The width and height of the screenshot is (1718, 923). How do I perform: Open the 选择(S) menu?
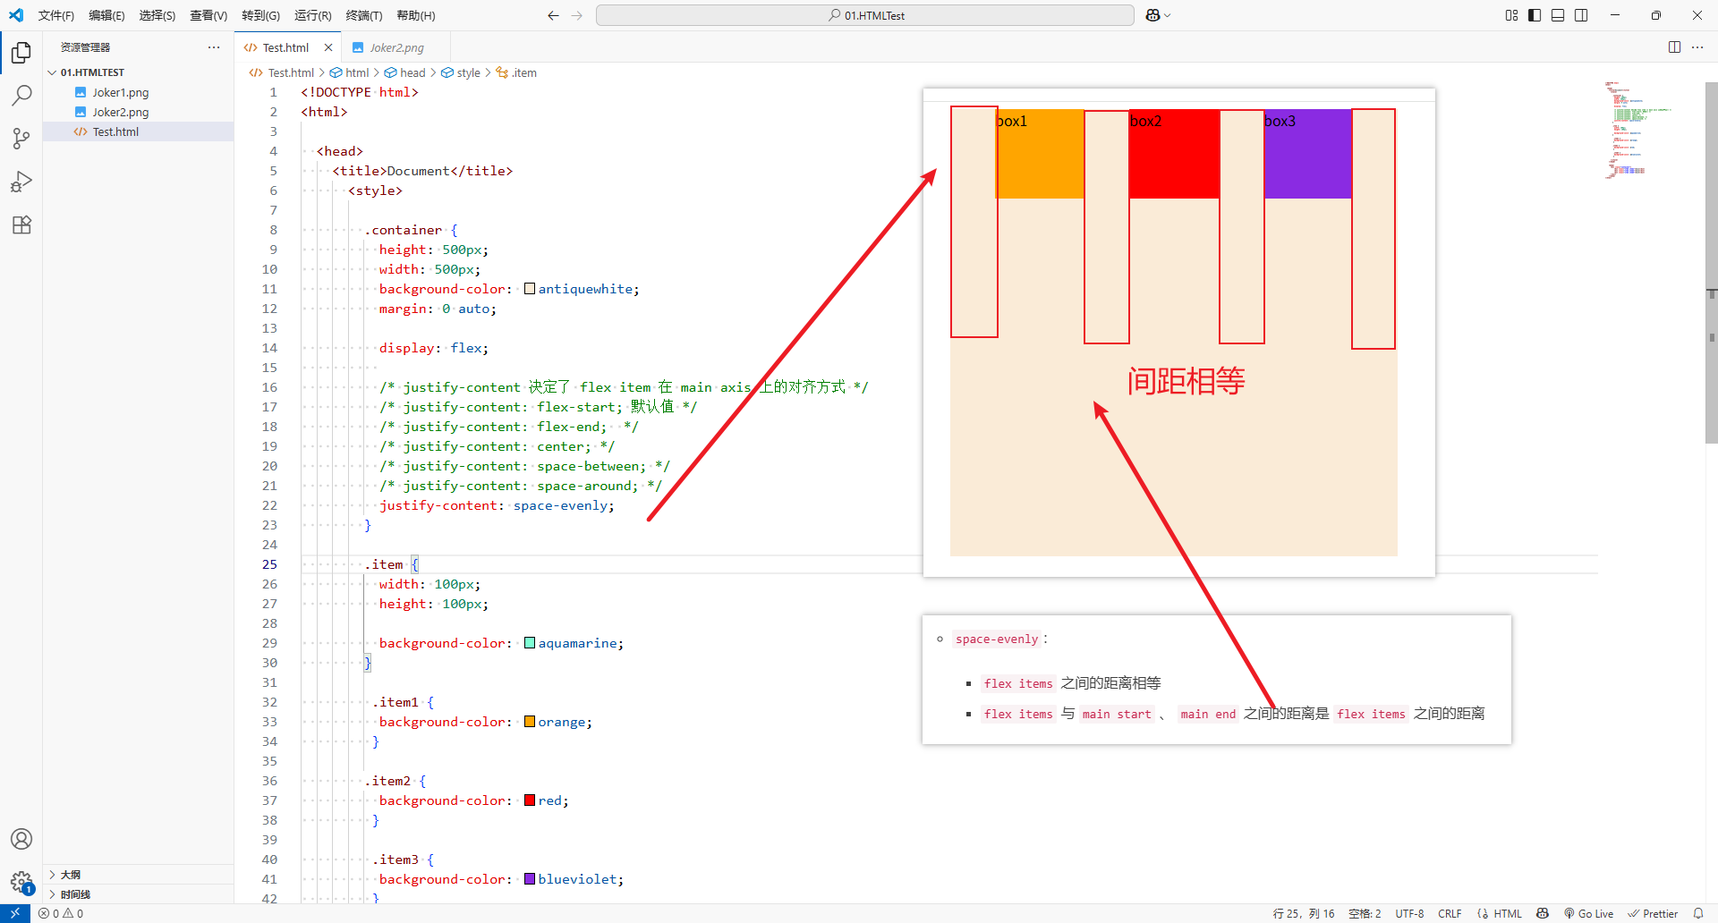coord(157,15)
